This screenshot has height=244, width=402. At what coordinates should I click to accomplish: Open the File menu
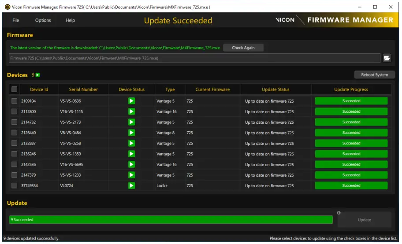15,20
